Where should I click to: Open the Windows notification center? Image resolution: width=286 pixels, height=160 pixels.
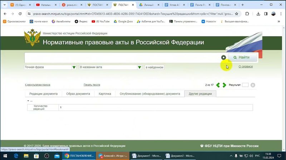279,156
